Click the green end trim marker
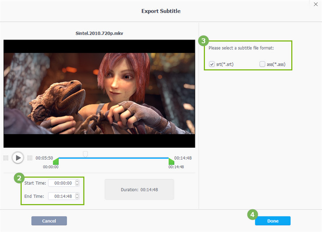Image resolution: width=322 pixels, height=232 pixels. click(171, 161)
